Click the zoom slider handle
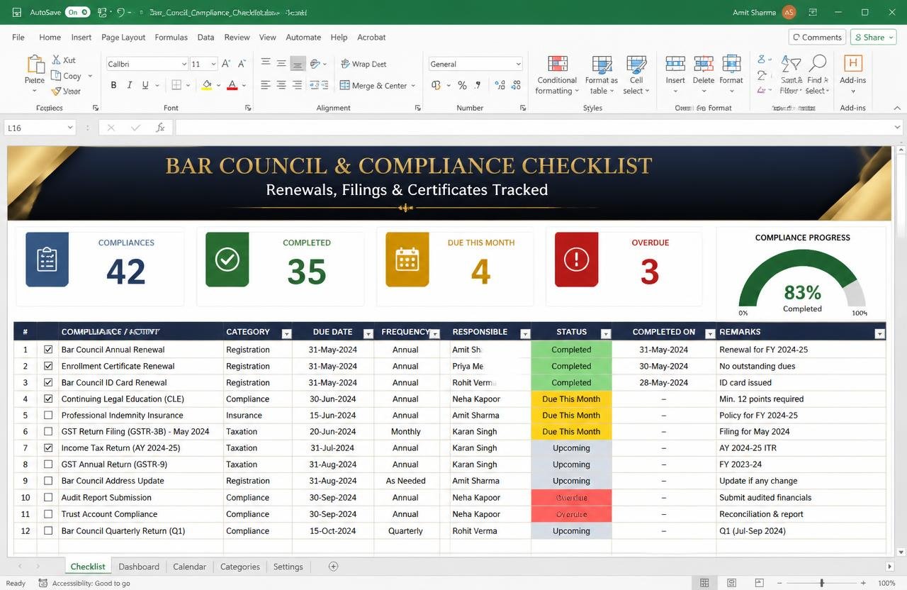 (822, 583)
